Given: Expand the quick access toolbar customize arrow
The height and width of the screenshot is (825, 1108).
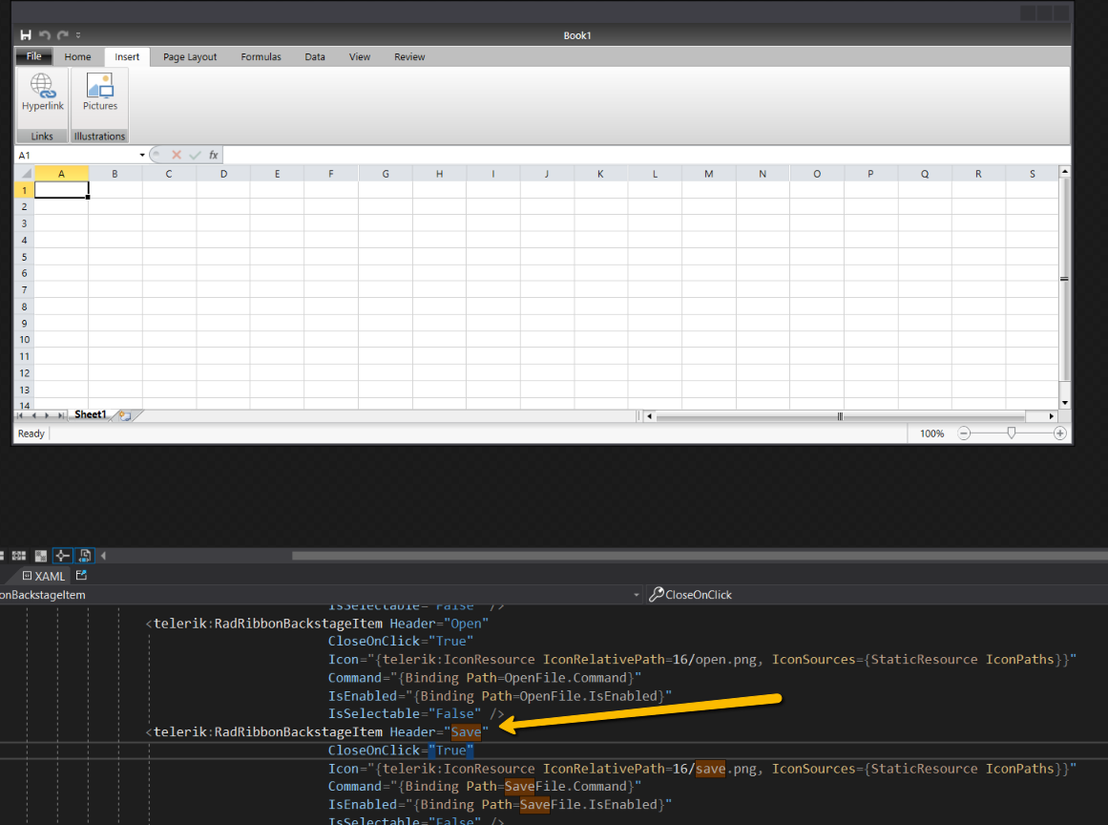Looking at the screenshot, I should click(x=78, y=35).
